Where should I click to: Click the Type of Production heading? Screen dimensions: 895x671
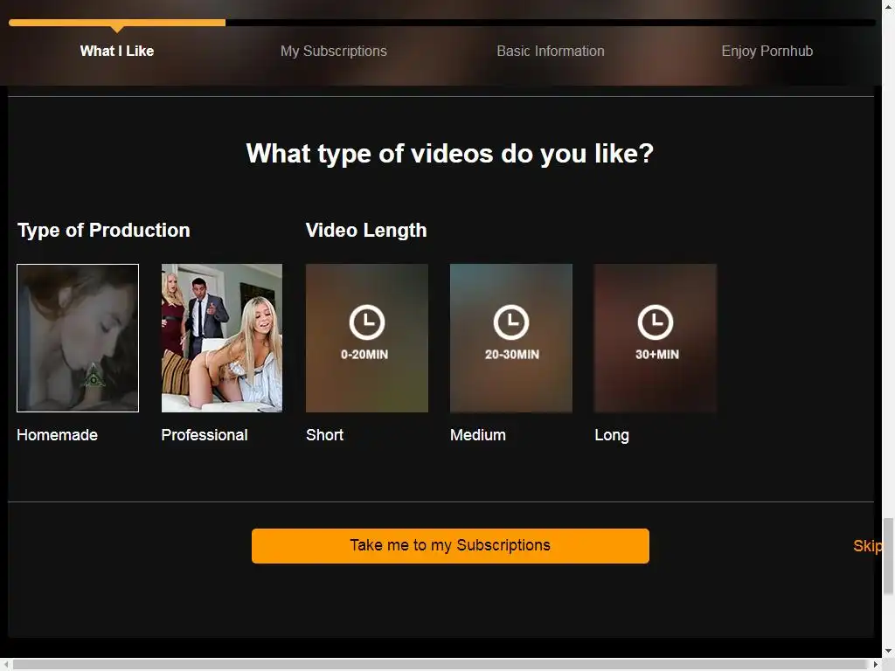coord(103,231)
